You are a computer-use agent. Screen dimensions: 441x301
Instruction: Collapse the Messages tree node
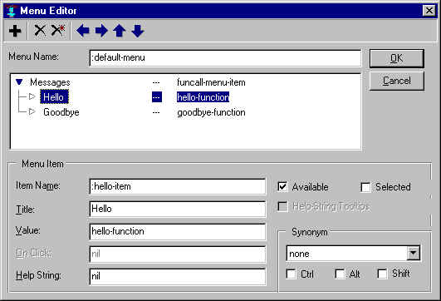(x=19, y=82)
